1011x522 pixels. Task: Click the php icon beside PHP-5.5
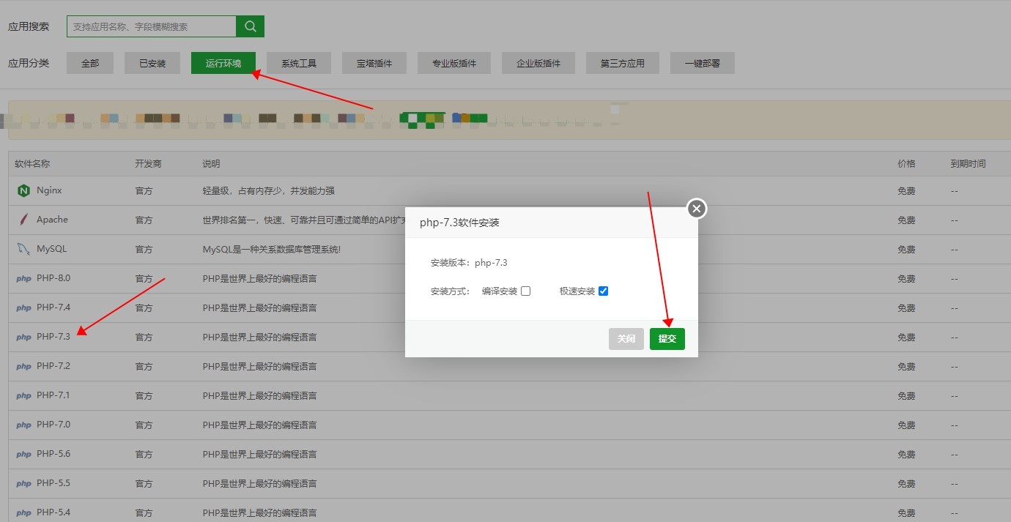coord(23,484)
